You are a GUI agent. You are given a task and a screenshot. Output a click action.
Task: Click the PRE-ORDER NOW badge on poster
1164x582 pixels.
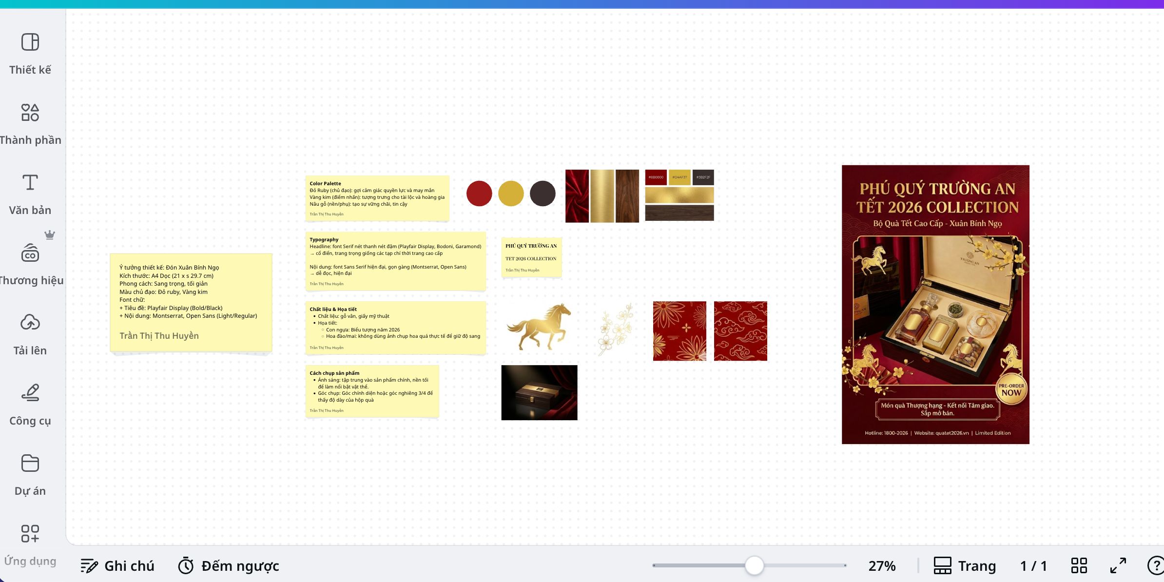click(1011, 389)
